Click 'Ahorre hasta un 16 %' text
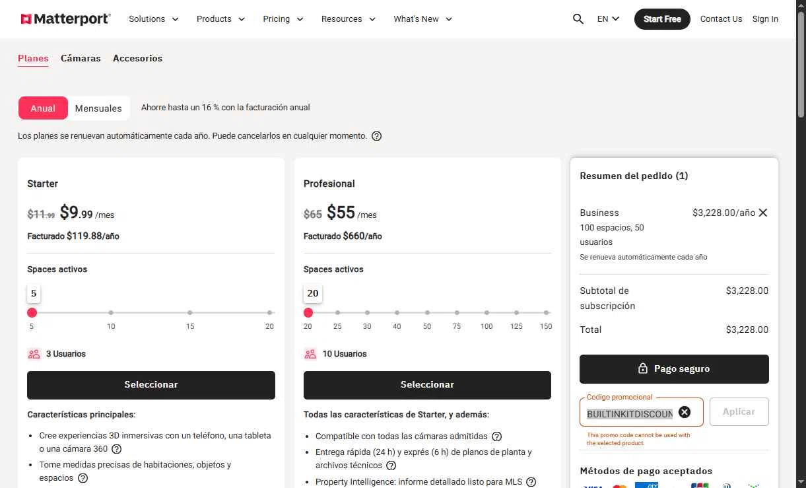Screen dimensions: 806x488 [x=225, y=108]
